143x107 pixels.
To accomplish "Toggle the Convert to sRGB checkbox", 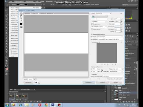I will [x=92, y=34].
